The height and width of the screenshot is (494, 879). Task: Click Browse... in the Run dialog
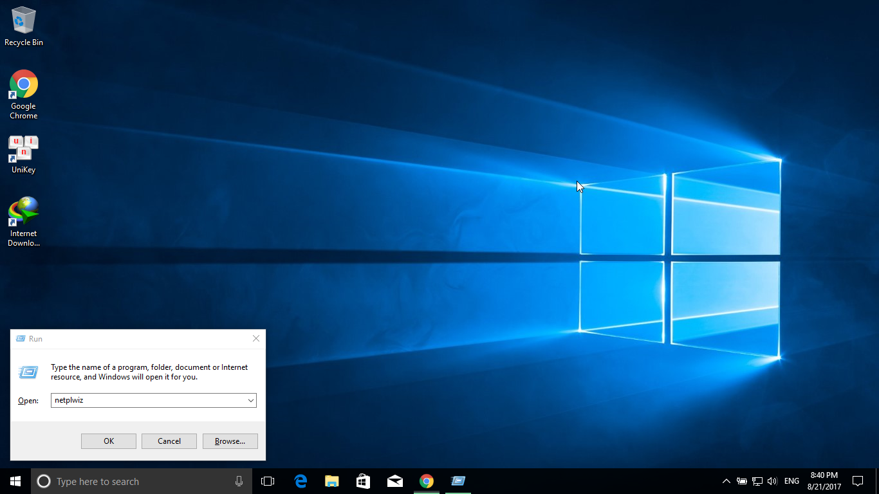click(x=230, y=441)
